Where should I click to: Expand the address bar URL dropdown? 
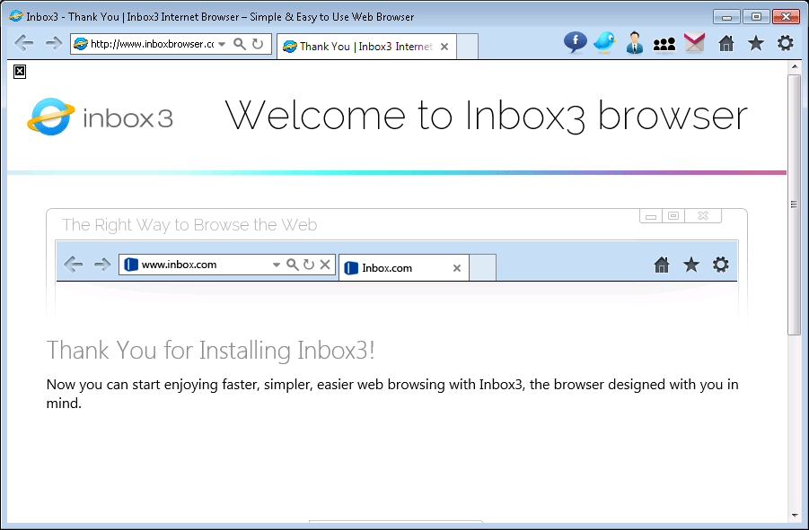point(222,44)
